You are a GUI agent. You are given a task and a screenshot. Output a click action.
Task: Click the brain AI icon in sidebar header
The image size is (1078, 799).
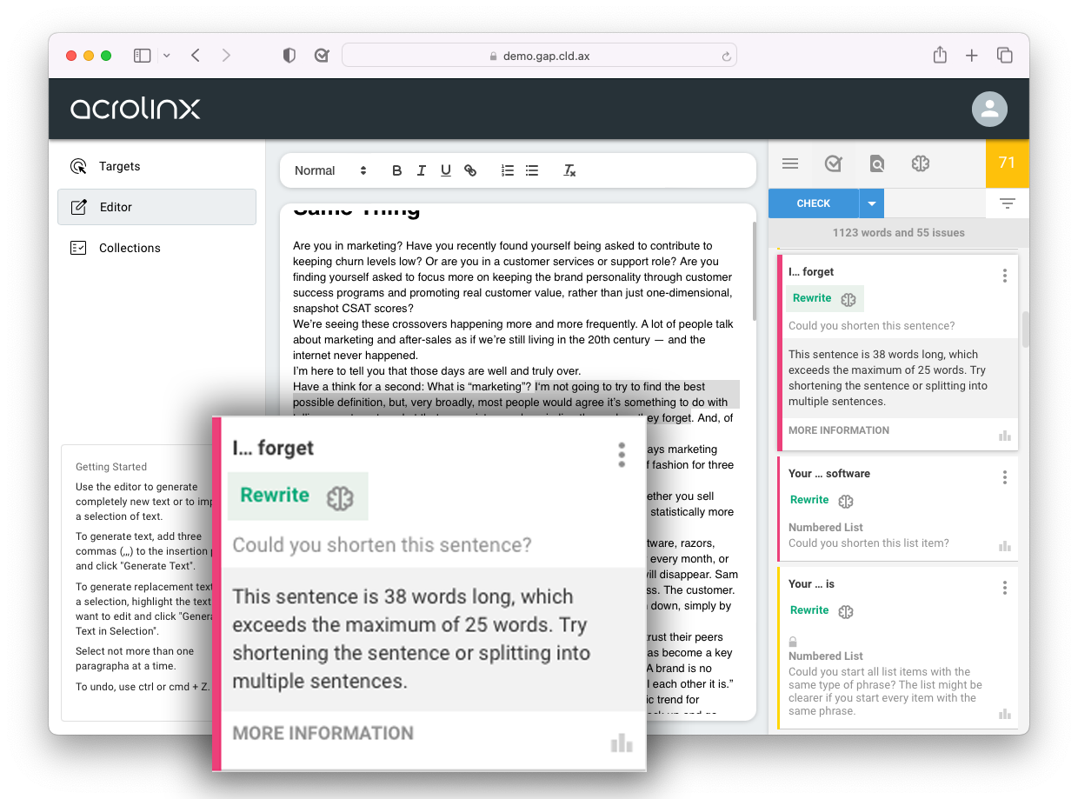click(921, 163)
